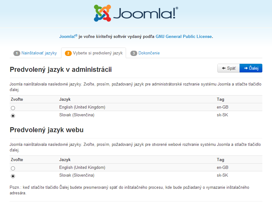Click the Predvolený jazyk webu heading
The width and height of the screenshot is (272, 204).
pyautogui.click(x=47, y=130)
